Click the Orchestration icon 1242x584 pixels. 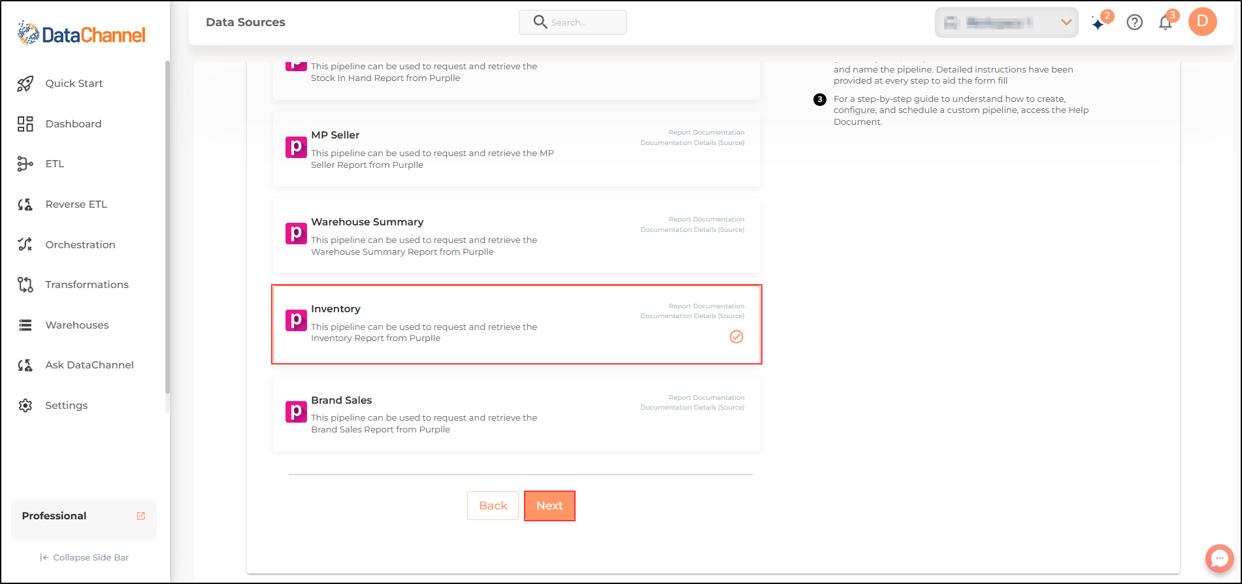pyautogui.click(x=25, y=244)
